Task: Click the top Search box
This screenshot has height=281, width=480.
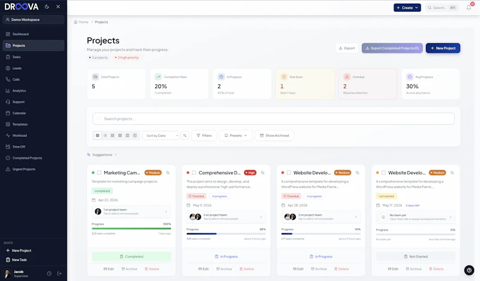Action: pos(442,8)
